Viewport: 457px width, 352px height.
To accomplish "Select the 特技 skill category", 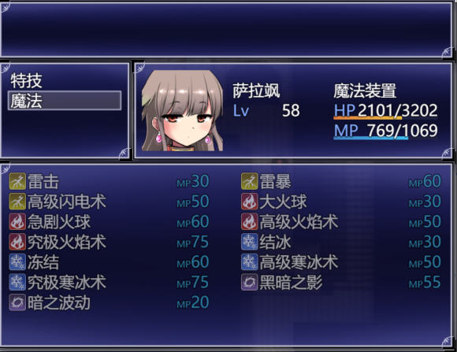I will click(65, 80).
